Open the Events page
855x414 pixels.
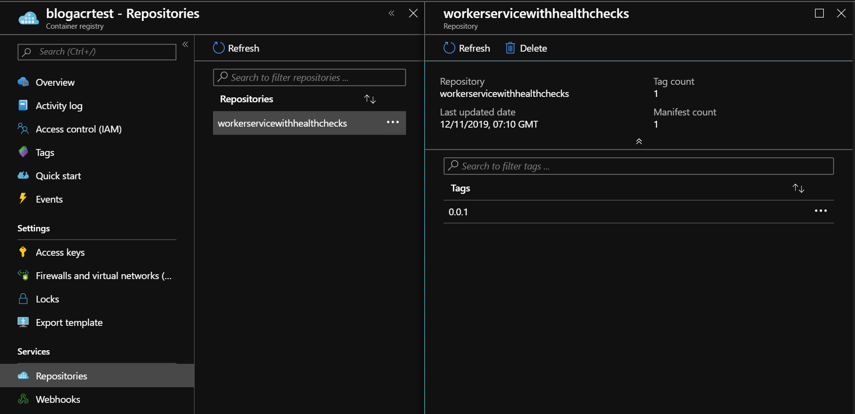[x=49, y=199]
